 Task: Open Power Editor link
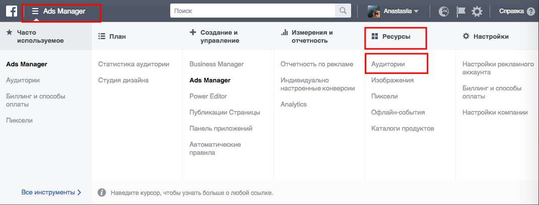point(208,96)
